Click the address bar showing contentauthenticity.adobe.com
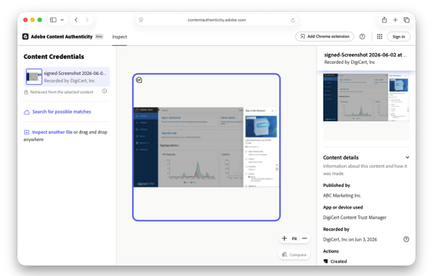Screen dimensions: 433x276 216,20
